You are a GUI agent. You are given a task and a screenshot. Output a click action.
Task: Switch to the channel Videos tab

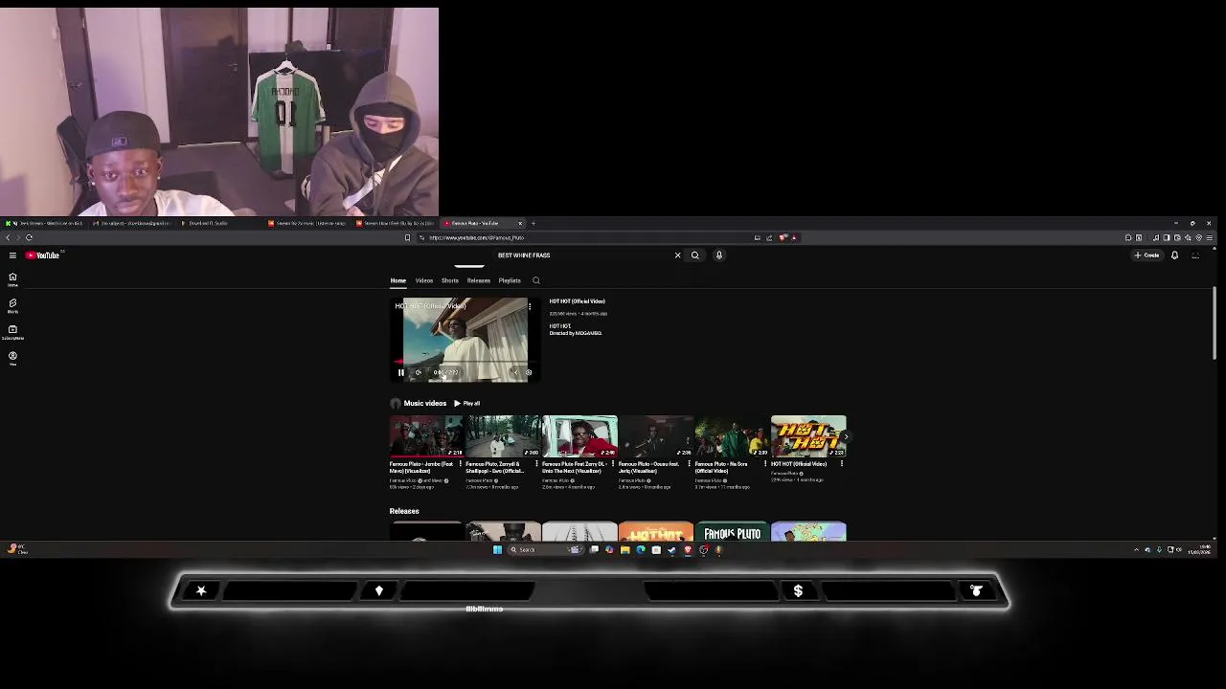423,280
